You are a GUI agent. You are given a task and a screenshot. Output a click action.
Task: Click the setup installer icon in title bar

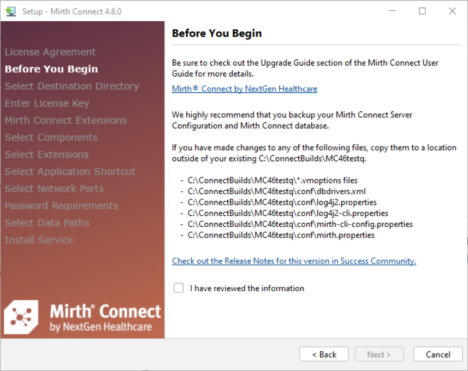point(11,11)
